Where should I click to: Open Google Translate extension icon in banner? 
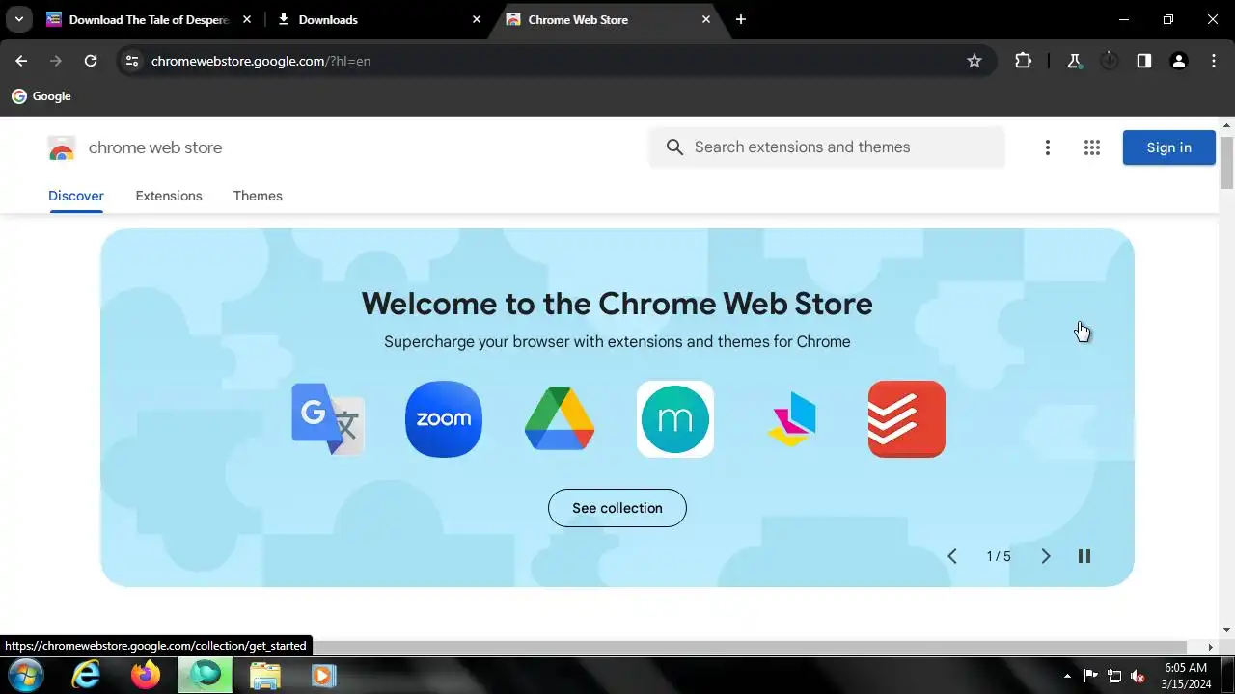coord(328,419)
